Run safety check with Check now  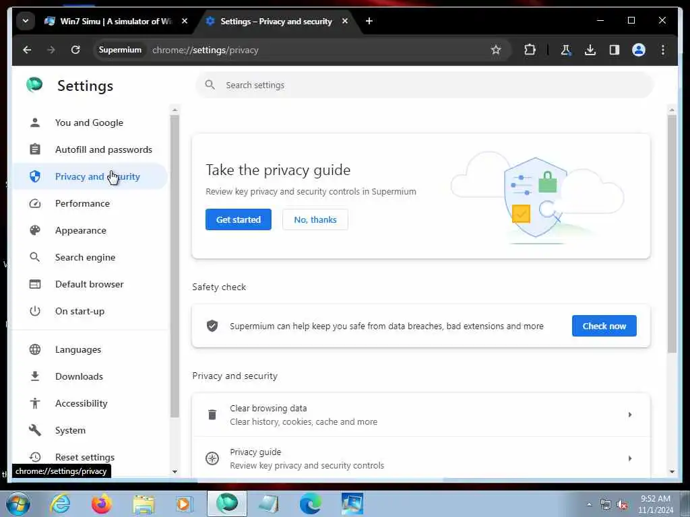pyautogui.click(x=604, y=326)
